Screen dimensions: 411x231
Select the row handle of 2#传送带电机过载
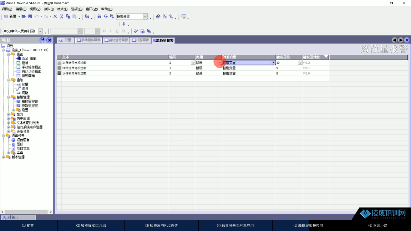(x=59, y=68)
